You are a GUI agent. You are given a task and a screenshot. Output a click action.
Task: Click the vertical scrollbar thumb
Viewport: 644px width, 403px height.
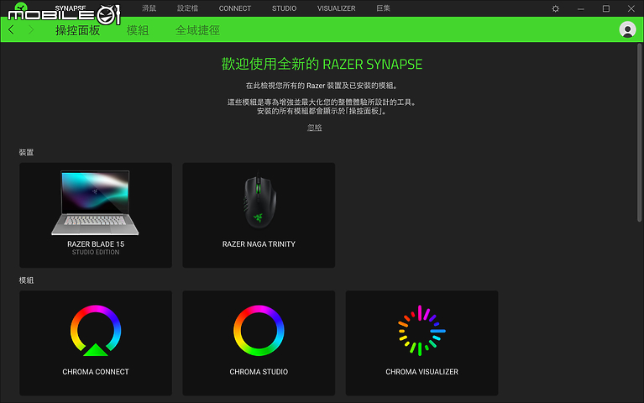coord(639,133)
